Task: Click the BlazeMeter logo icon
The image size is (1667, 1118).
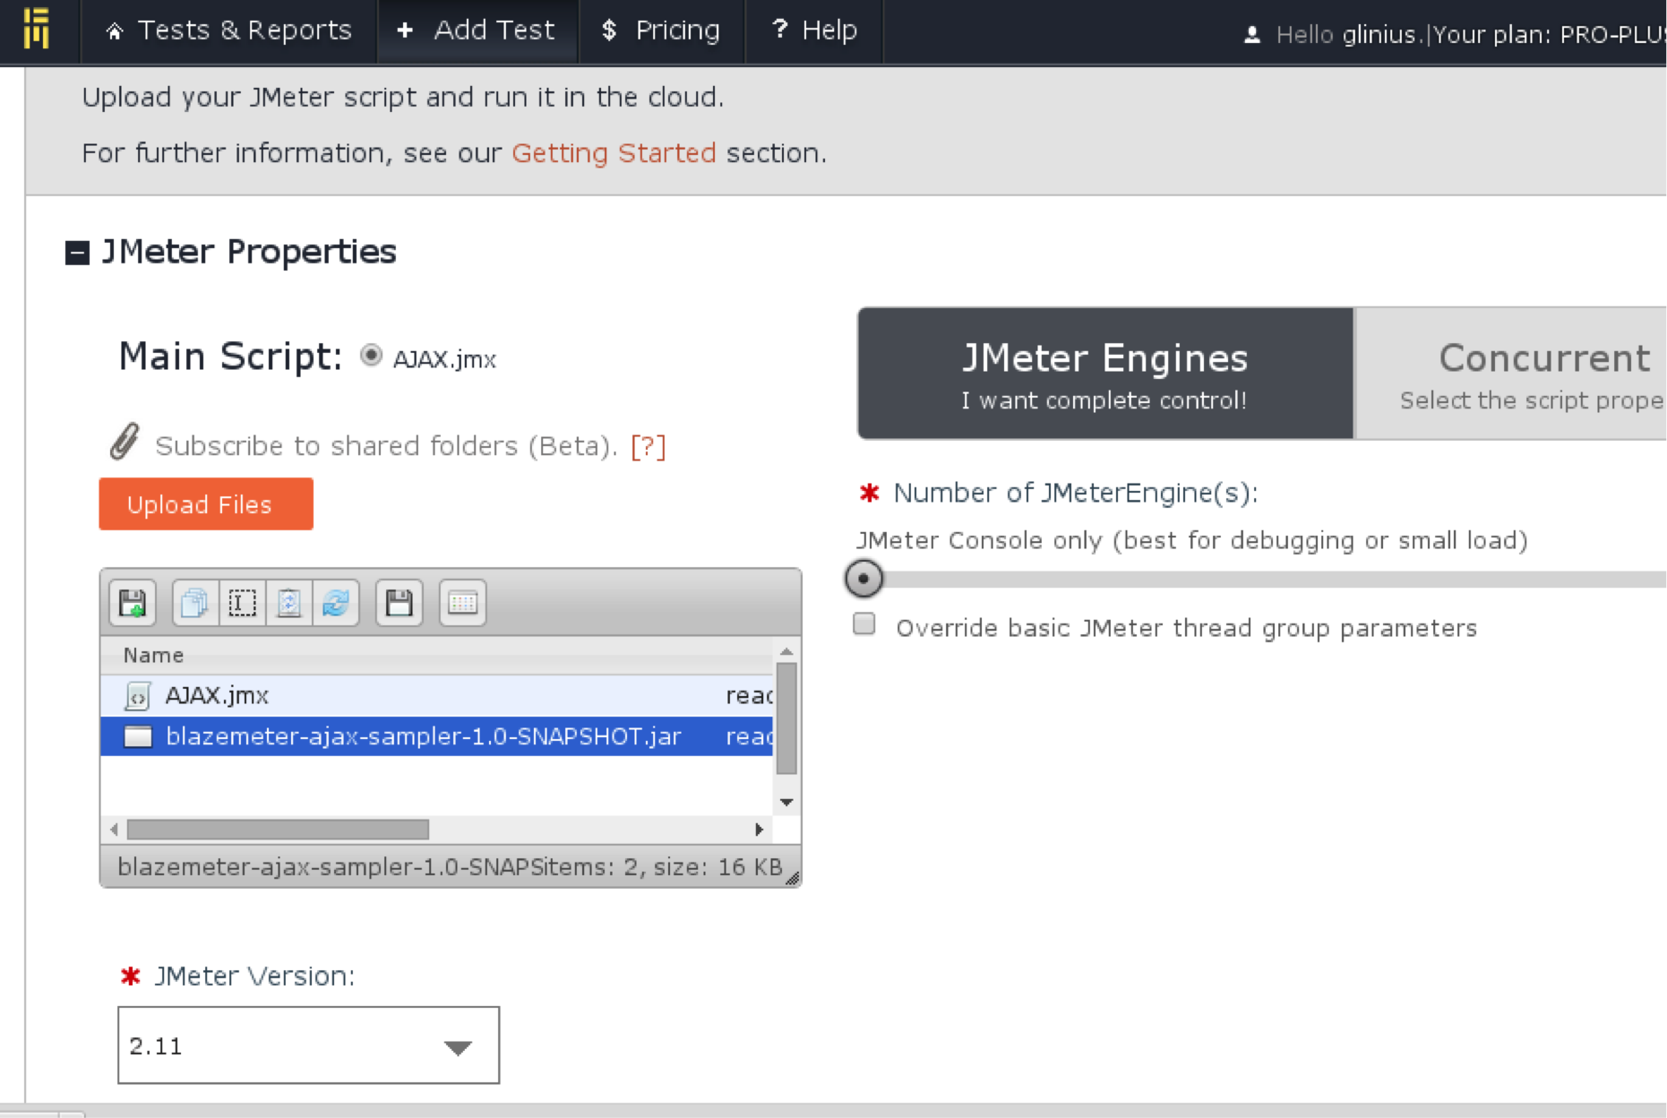Action: [37, 29]
